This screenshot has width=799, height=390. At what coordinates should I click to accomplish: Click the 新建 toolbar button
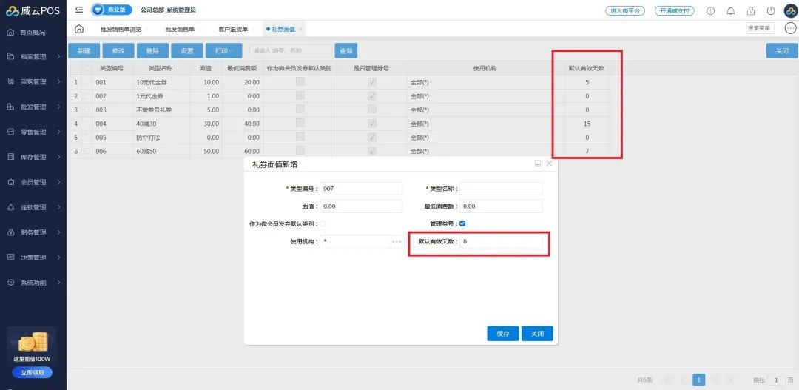[84, 51]
